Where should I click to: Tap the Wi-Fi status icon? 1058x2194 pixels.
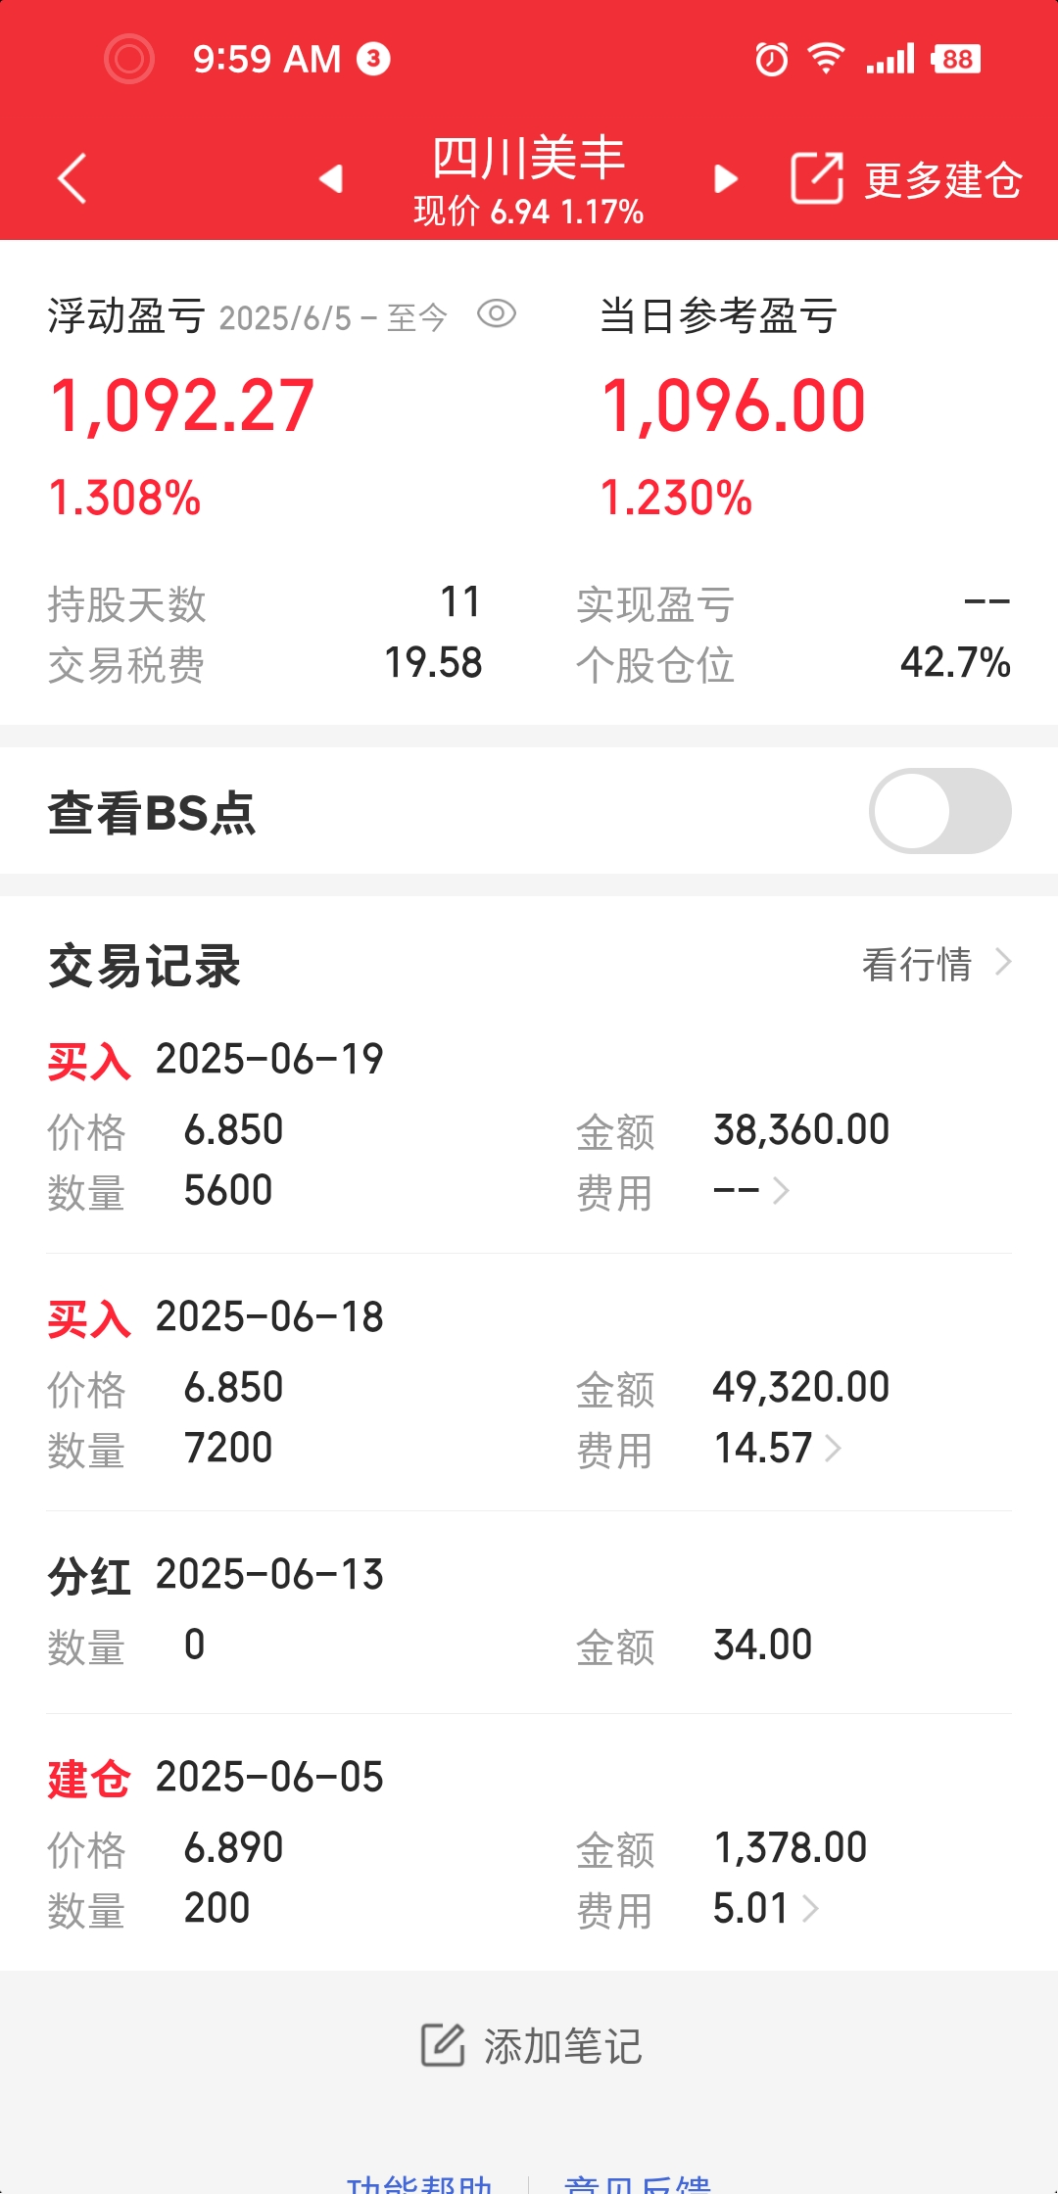click(826, 59)
